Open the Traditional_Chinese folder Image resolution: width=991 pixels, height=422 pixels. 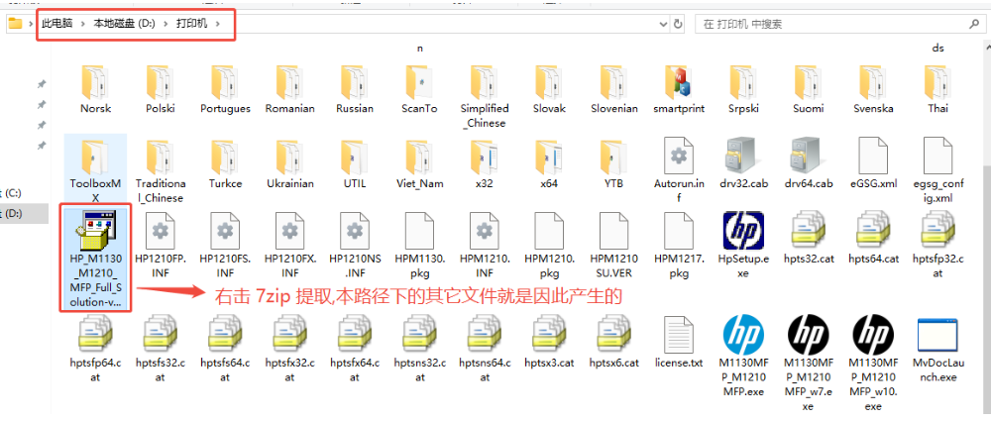[x=161, y=171]
